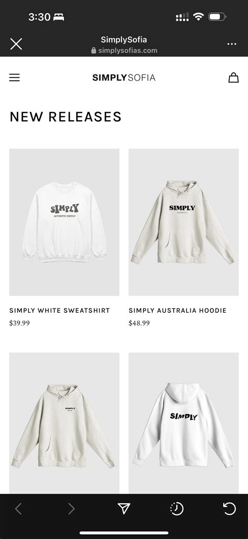Open the Simply Australia Hoodie title link
The image size is (248, 539).
coord(177,310)
